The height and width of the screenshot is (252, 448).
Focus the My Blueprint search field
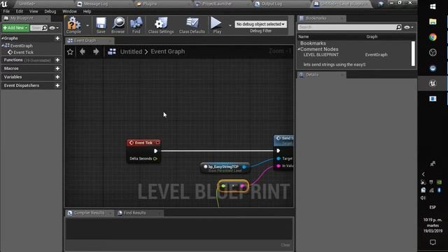click(x=38, y=28)
